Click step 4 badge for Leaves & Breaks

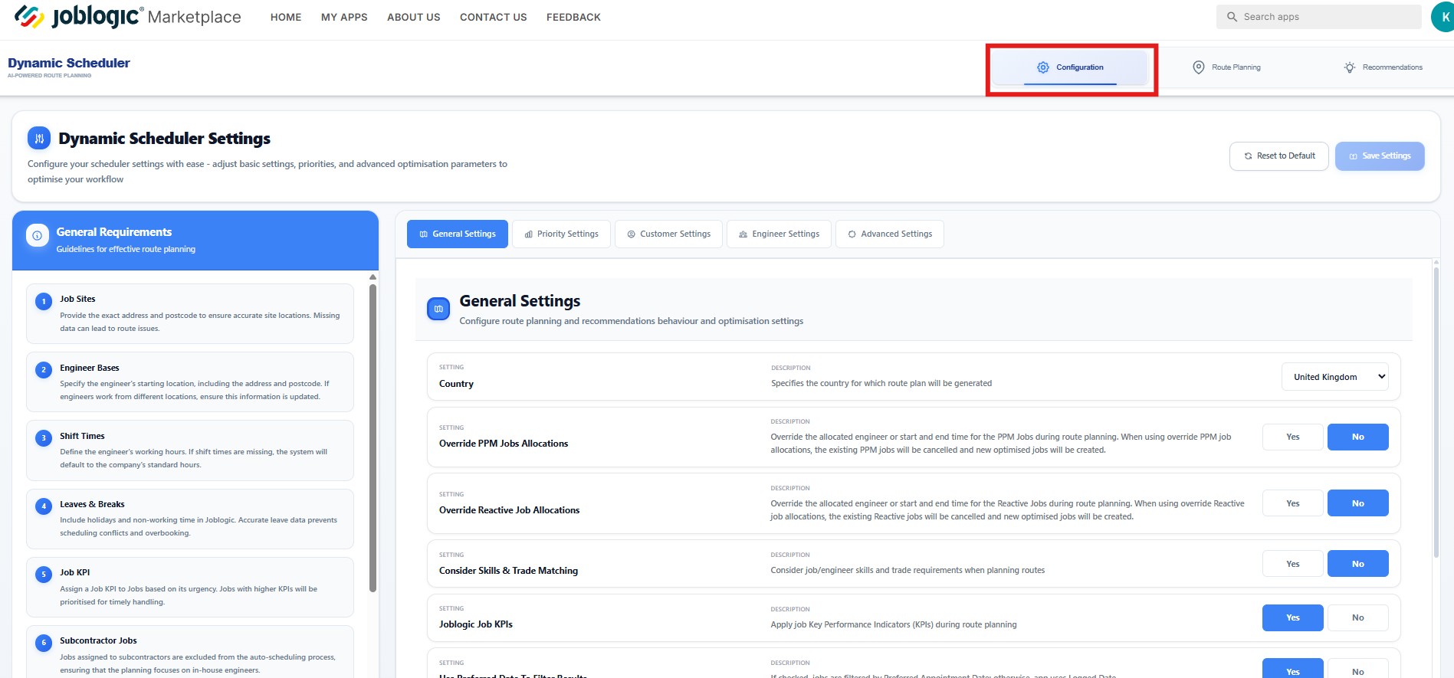click(44, 506)
